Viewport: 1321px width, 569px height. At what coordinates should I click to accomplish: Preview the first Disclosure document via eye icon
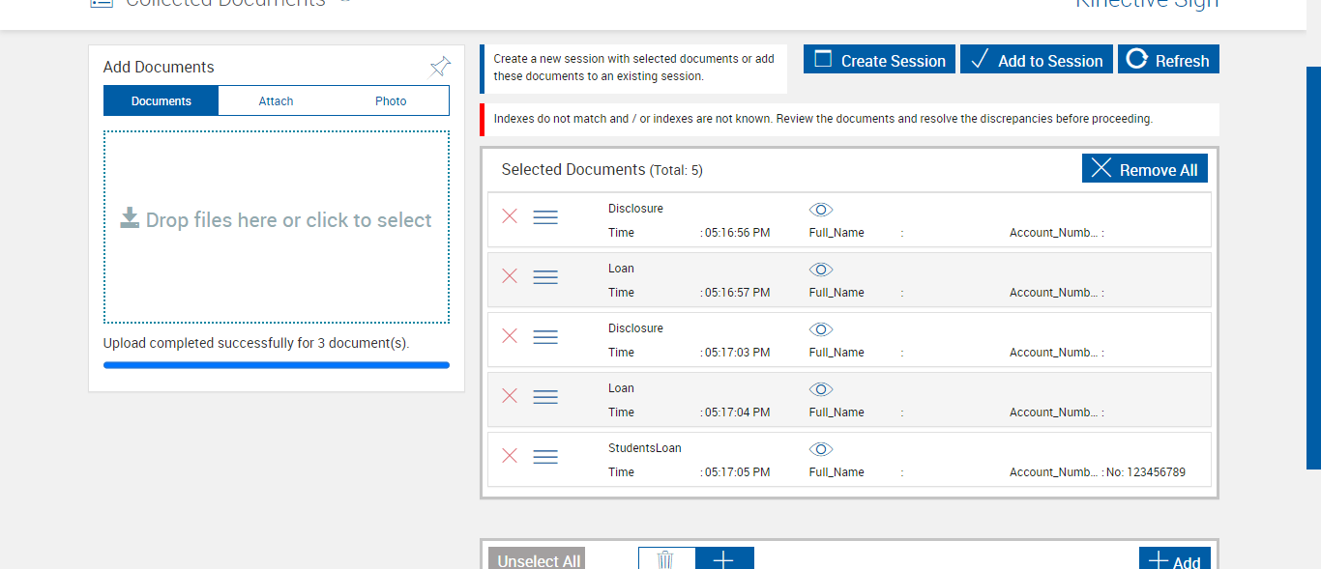(821, 210)
